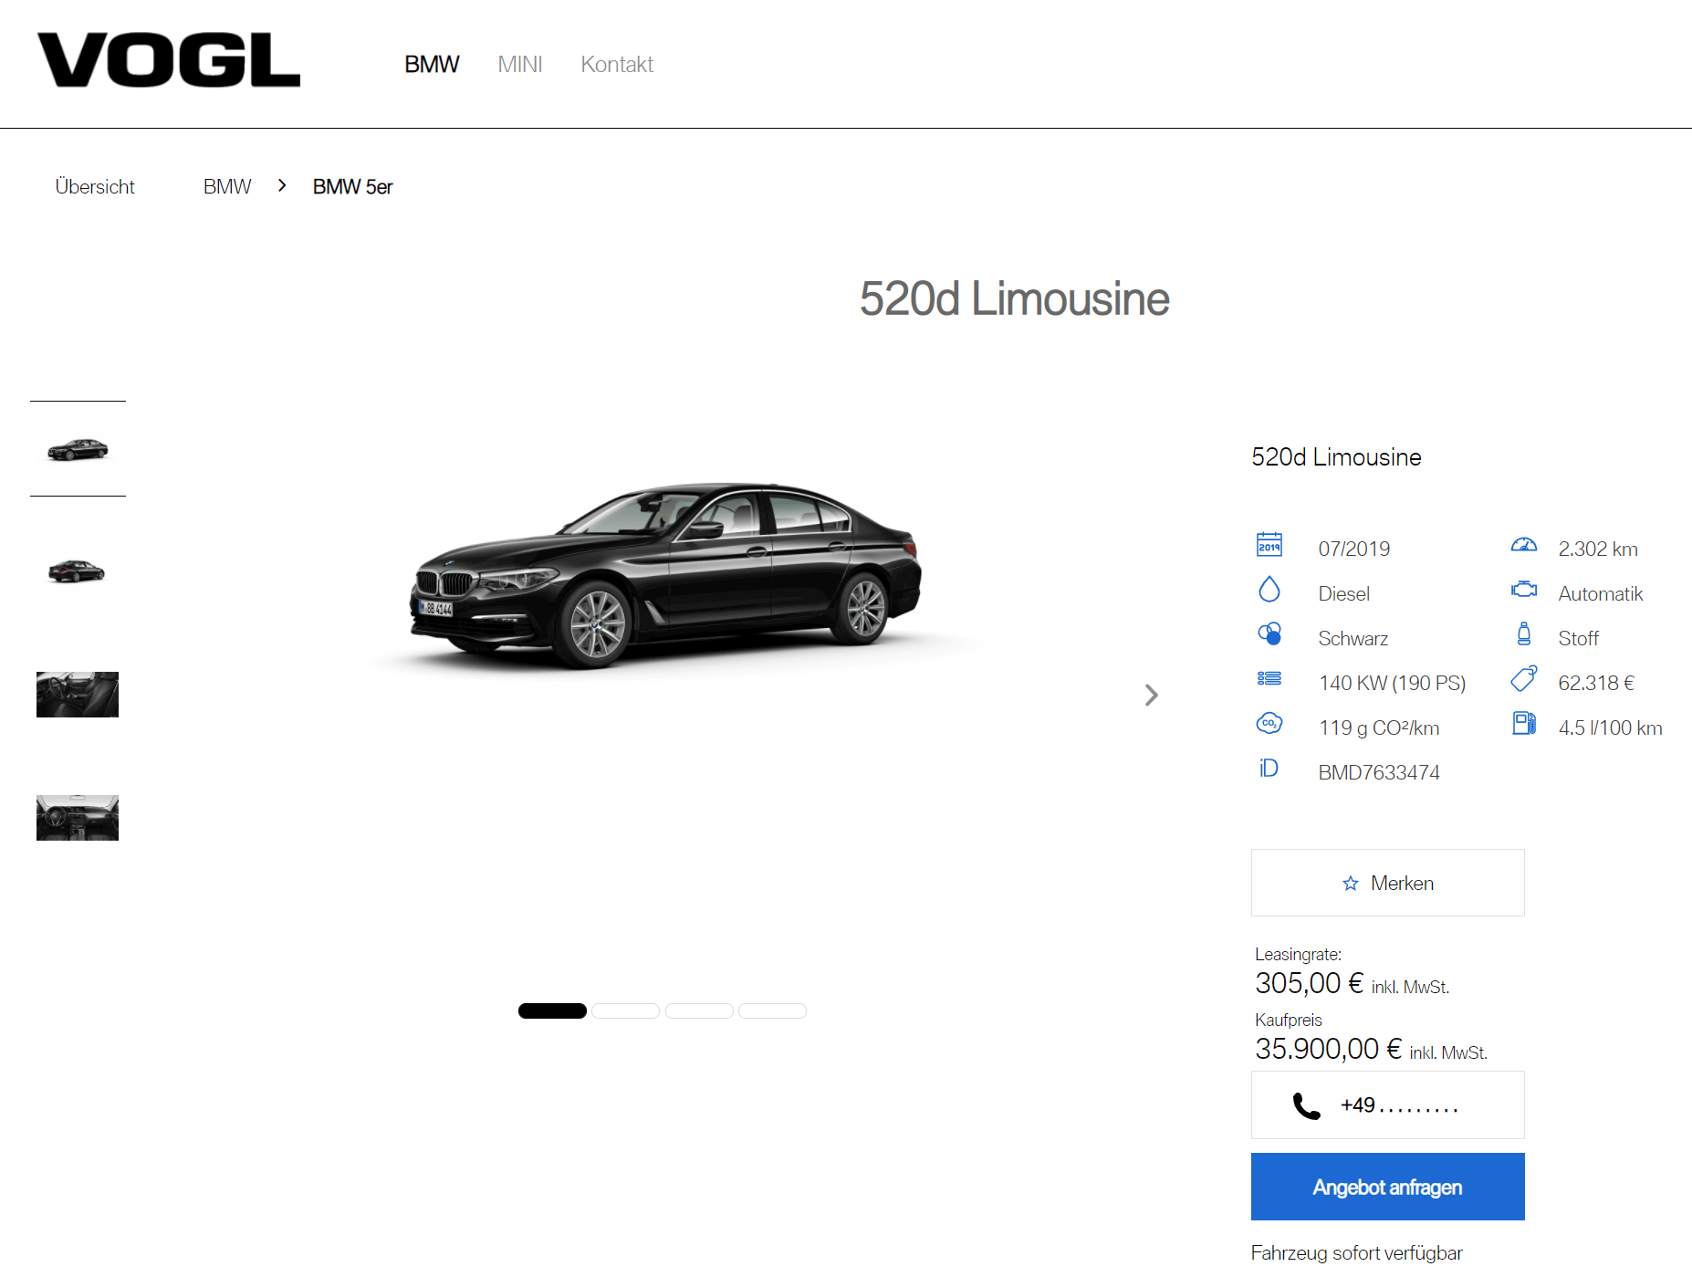Open the MINI navigation menu
1692x1277 pixels.
(x=520, y=65)
